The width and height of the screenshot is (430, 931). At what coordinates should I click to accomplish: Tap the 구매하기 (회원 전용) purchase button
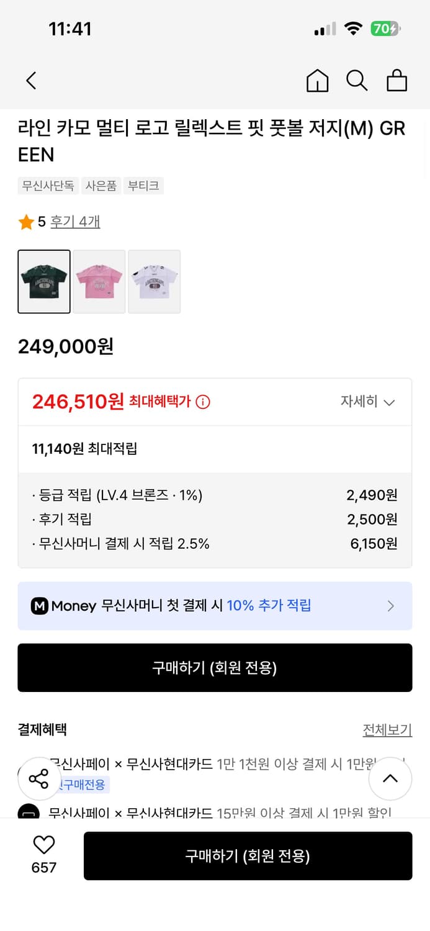[x=215, y=667]
